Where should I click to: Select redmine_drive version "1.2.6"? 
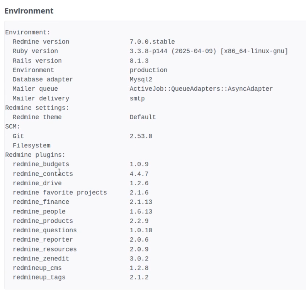click(x=139, y=183)
